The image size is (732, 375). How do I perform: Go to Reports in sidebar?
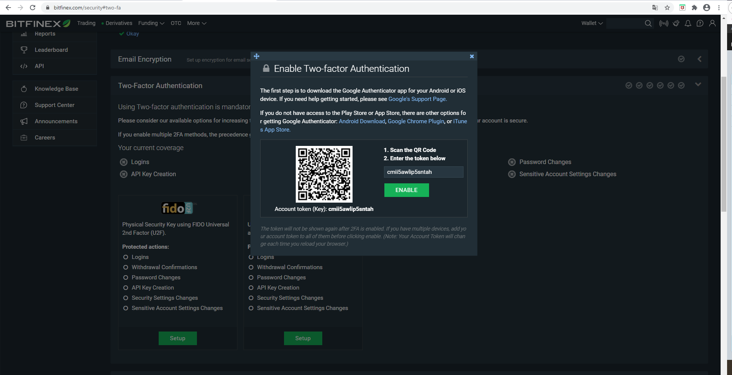tap(45, 34)
